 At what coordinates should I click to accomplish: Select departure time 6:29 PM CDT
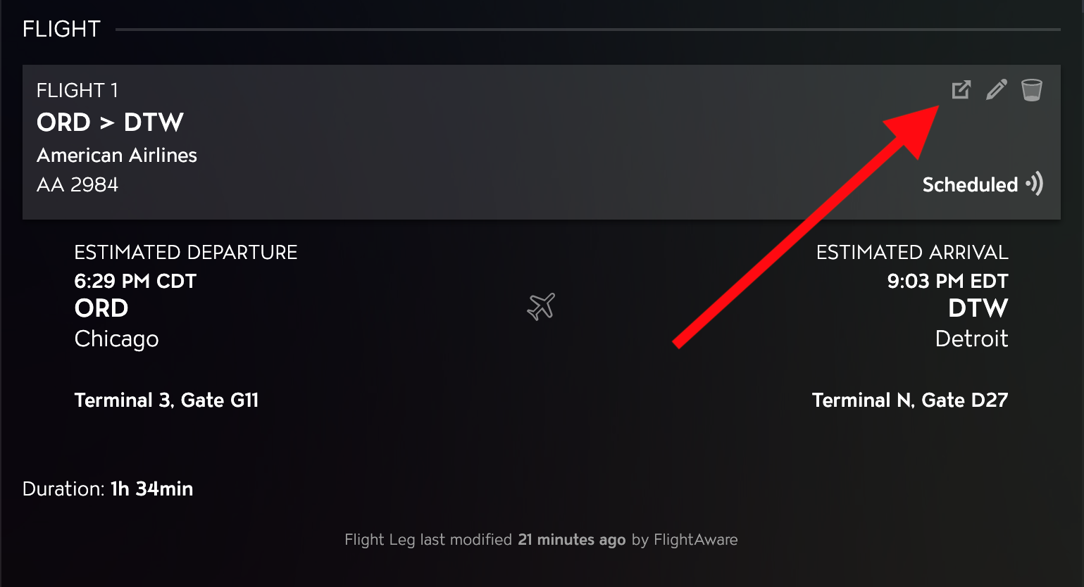[135, 281]
